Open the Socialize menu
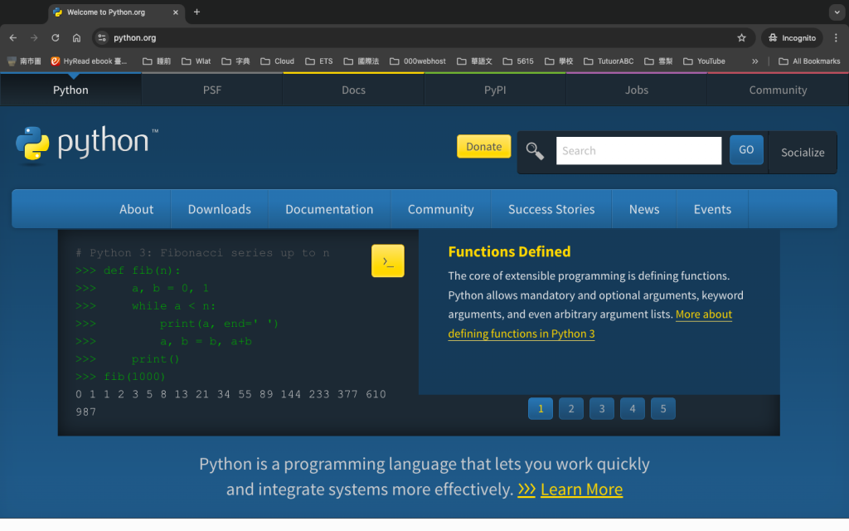This screenshot has height=531, width=849. point(803,153)
